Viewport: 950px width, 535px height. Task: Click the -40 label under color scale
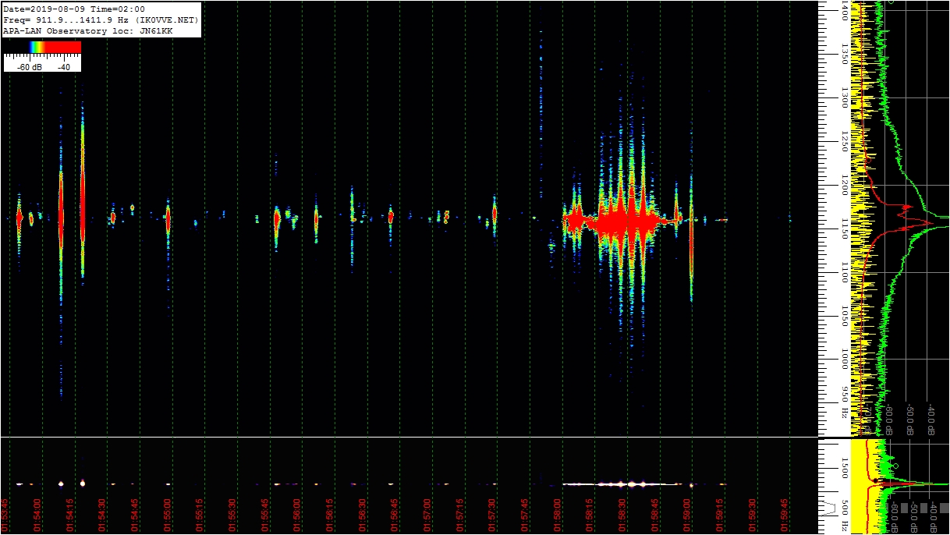click(64, 67)
